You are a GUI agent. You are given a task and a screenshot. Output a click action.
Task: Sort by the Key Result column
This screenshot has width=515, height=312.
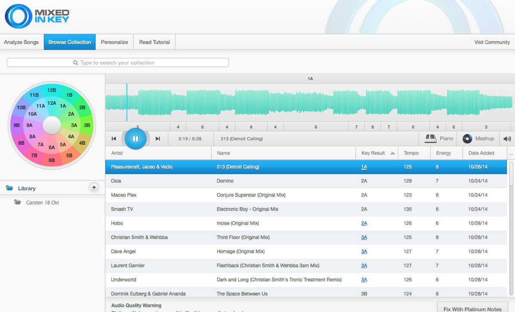(x=373, y=153)
